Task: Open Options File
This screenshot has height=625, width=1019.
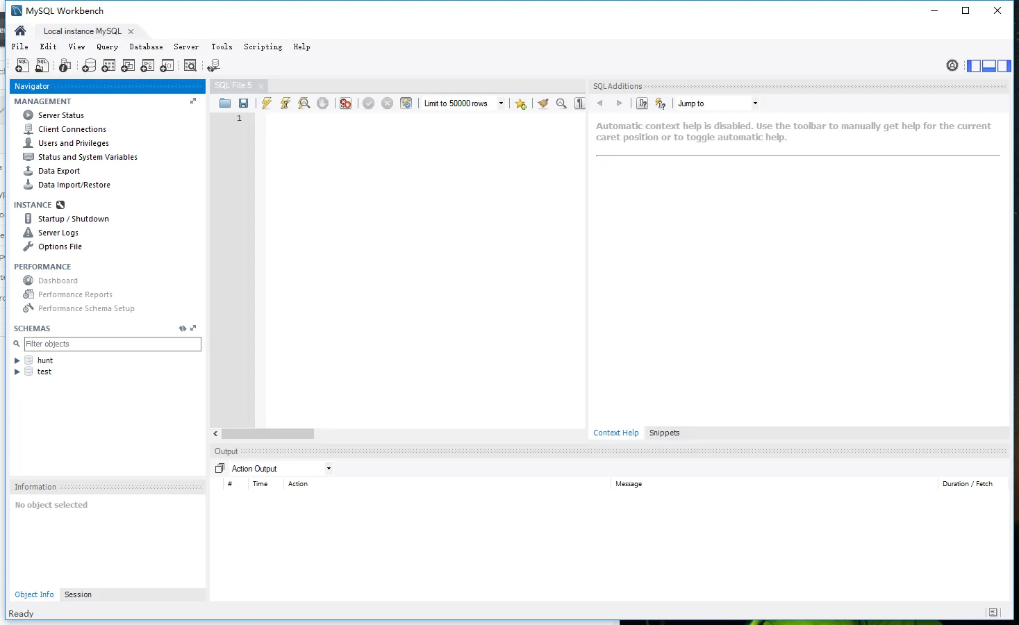Action: pos(60,247)
